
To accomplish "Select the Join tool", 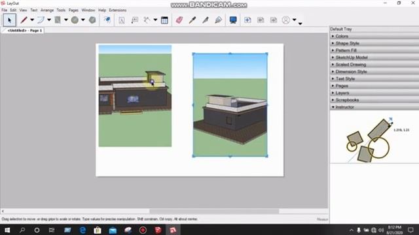I will (x=218, y=20).
